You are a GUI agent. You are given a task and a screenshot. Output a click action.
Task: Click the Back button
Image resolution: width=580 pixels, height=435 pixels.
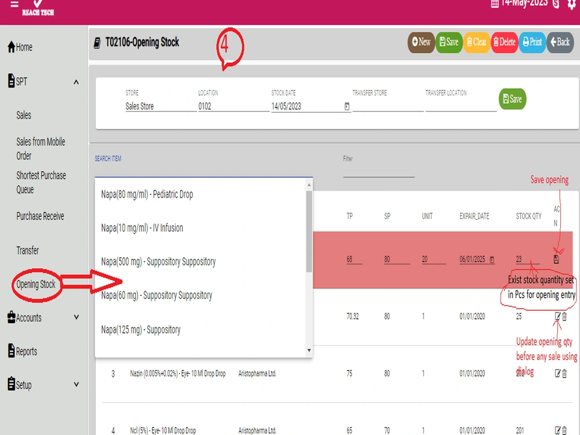560,42
